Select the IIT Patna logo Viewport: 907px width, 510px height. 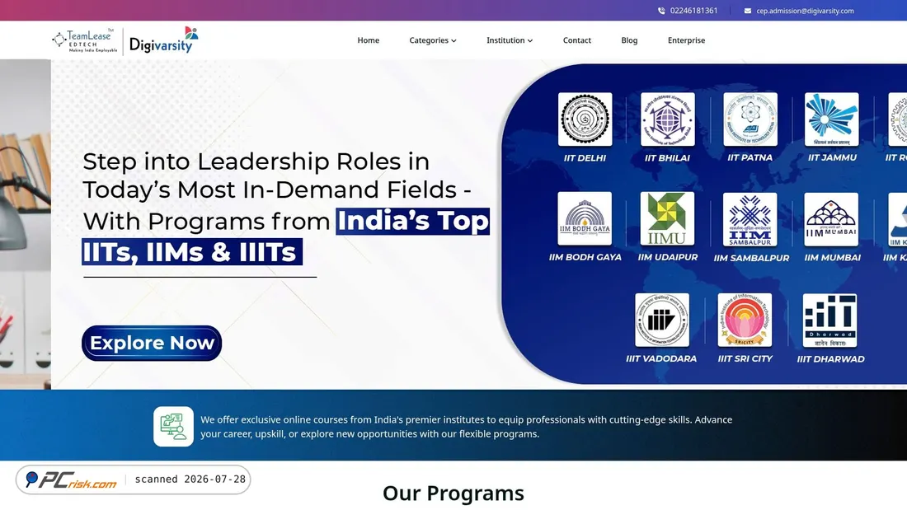point(750,119)
